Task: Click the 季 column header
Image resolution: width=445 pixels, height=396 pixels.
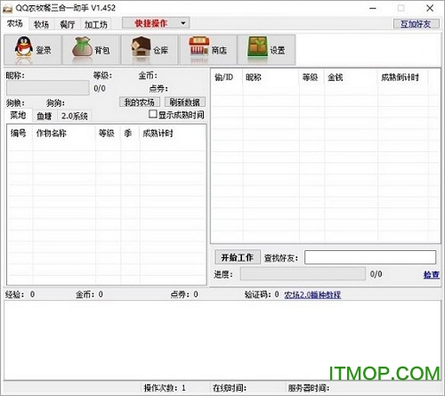Action: 130,133
